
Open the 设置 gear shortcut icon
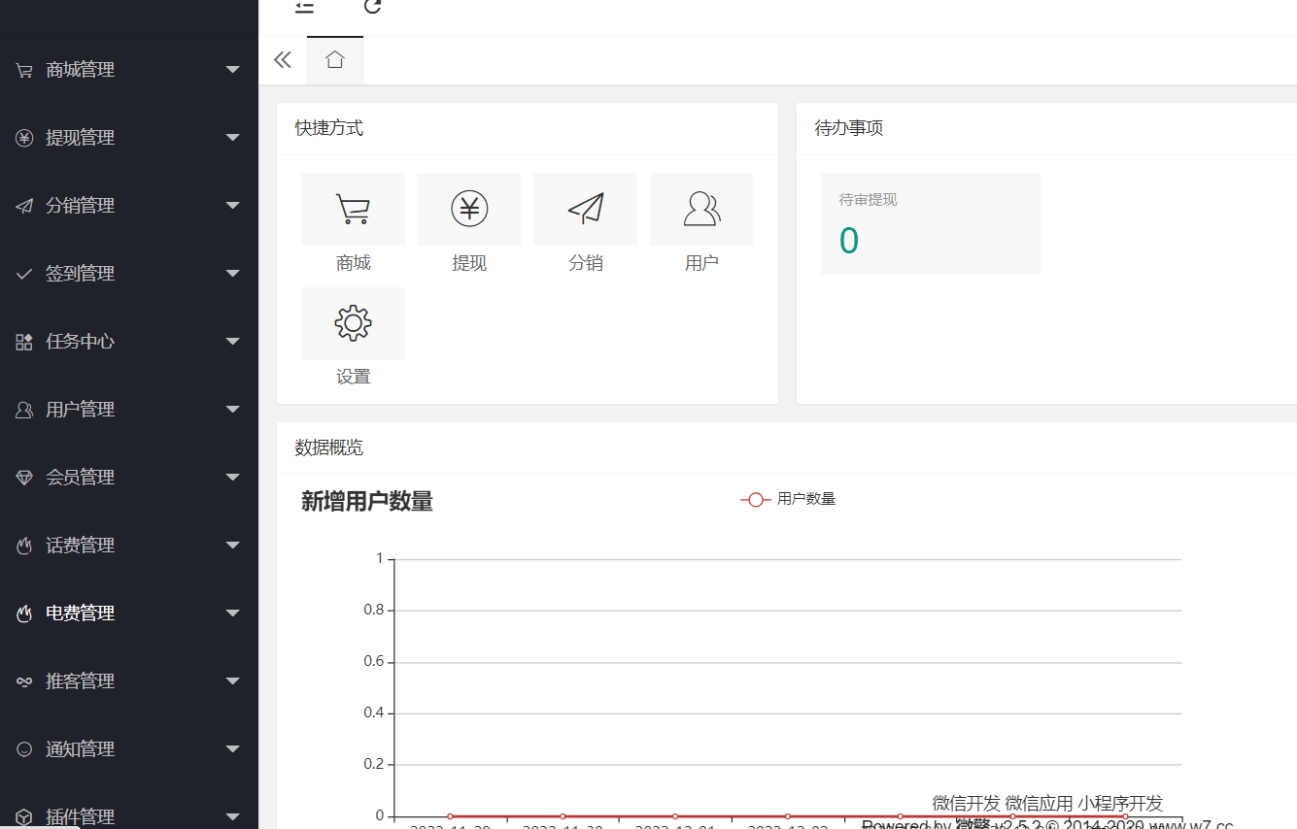(353, 323)
